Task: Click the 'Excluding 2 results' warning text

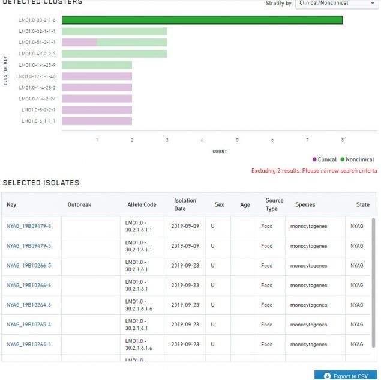Action: pyautogui.click(x=314, y=171)
